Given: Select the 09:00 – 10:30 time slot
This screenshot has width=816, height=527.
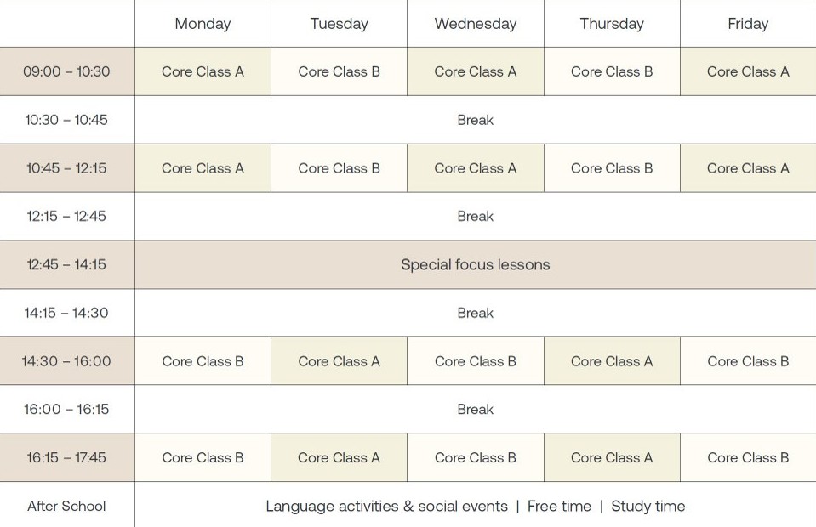Looking at the screenshot, I should coord(66,71).
